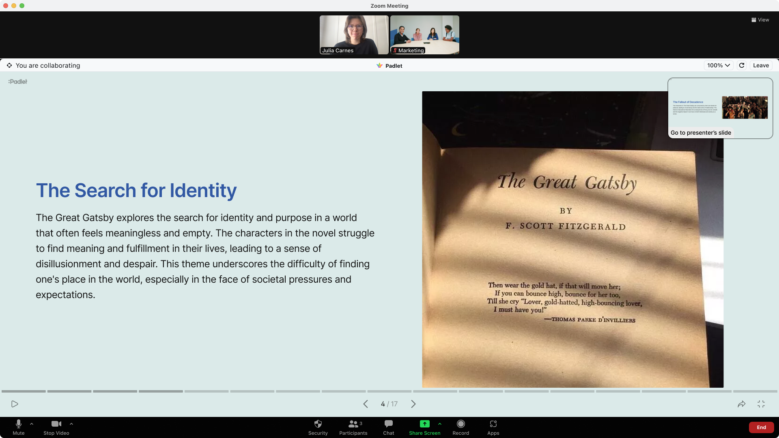This screenshot has height=438, width=779.
Task: Go to presenter's slide preview
Action: pyautogui.click(x=720, y=108)
